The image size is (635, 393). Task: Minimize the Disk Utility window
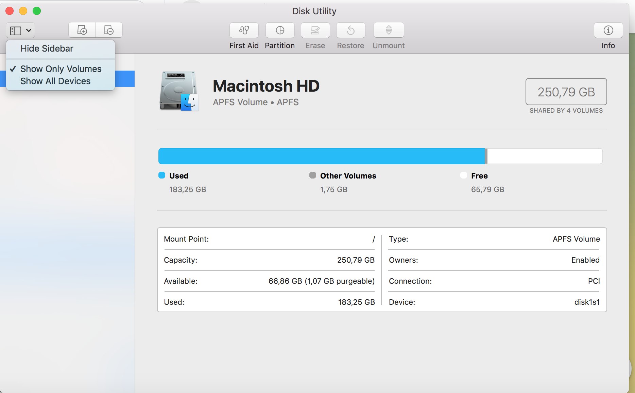[23, 11]
